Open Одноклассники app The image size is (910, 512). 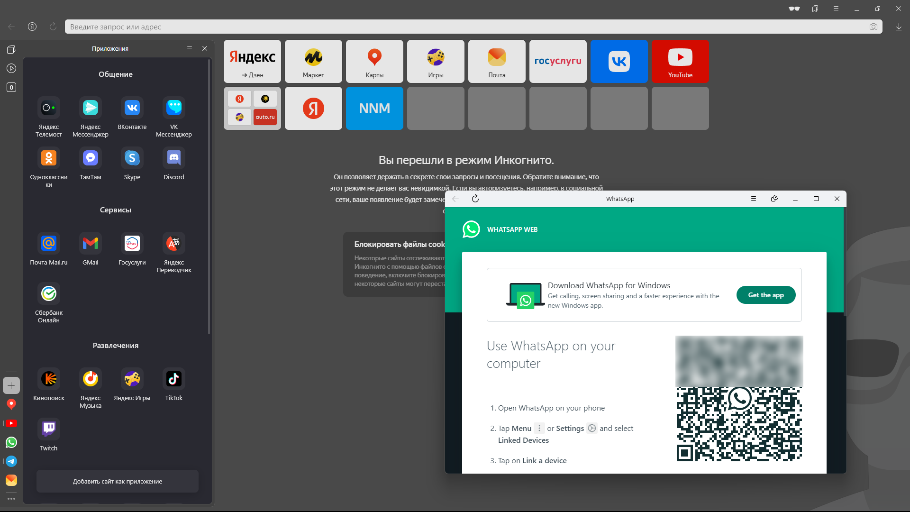pos(49,167)
